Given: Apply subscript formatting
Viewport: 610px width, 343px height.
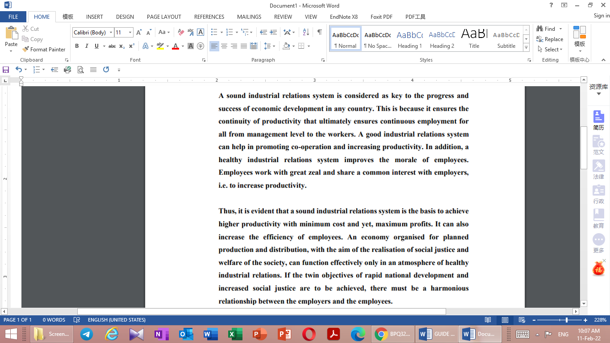Looking at the screenshot, I should 121,46.
